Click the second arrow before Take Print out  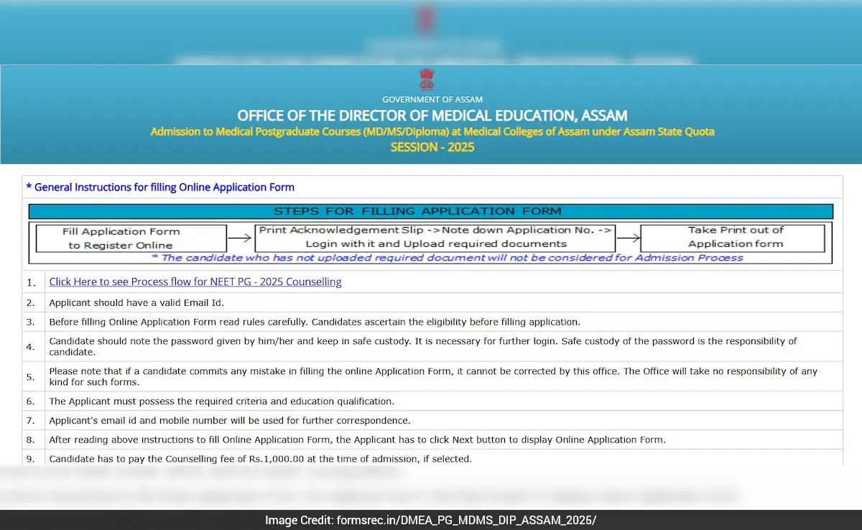tap(627, 238)
